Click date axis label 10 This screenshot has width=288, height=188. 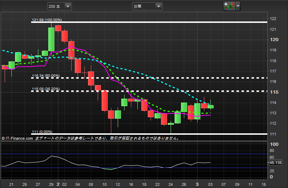(x=104, y=184)
